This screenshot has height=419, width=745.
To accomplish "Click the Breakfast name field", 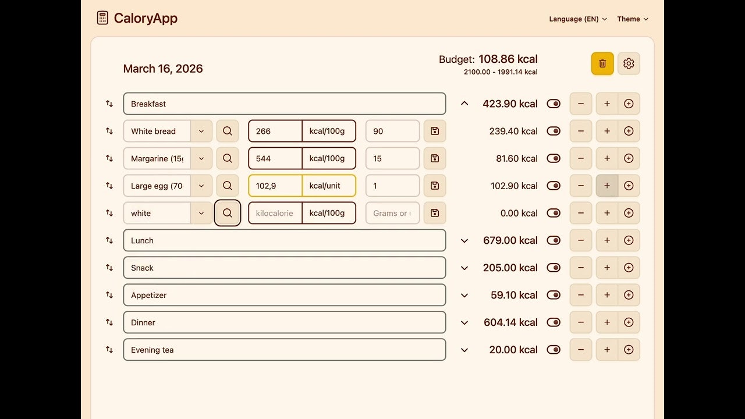I will pyautogui.click(x=285, y=104).
